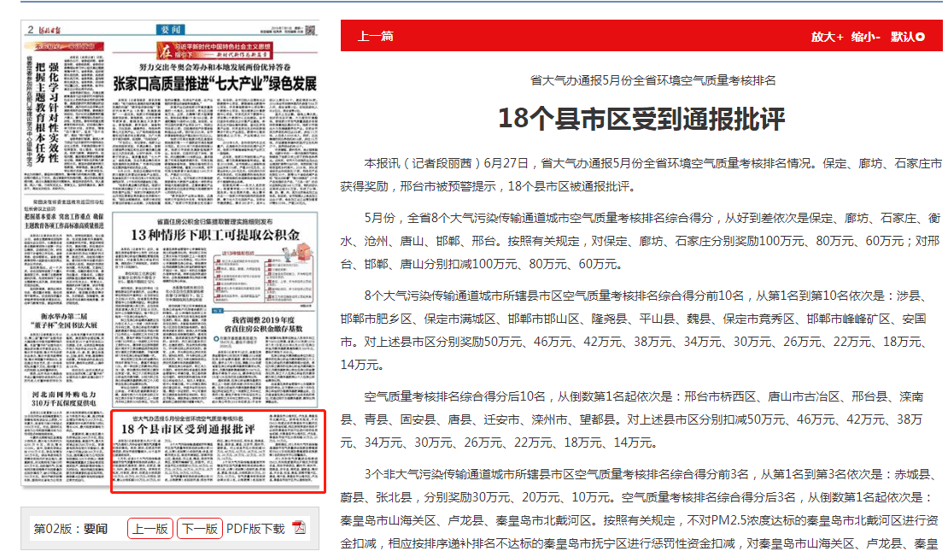Click the PDF版下载 text link
Screen dimensions: 948x557
coord(255,529)
